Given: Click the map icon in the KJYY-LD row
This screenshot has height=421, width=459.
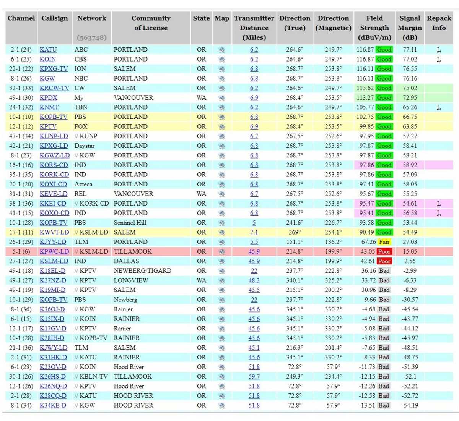Looking at the screenshot, I should (x=221, y=242).
